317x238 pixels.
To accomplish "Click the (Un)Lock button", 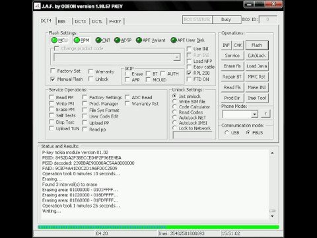I will [257, 56].
